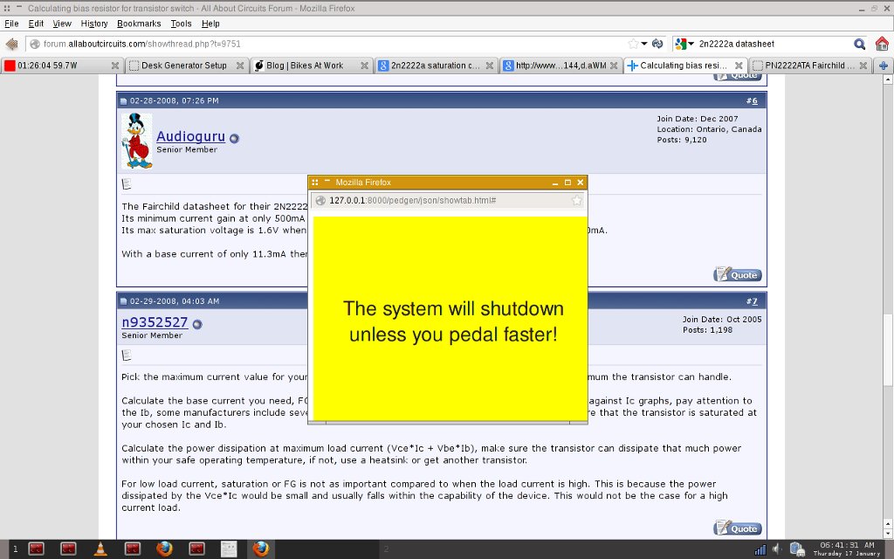Click the search magnifier icon
The width and height of the screenshot is (894, 559).
(859, 44)
